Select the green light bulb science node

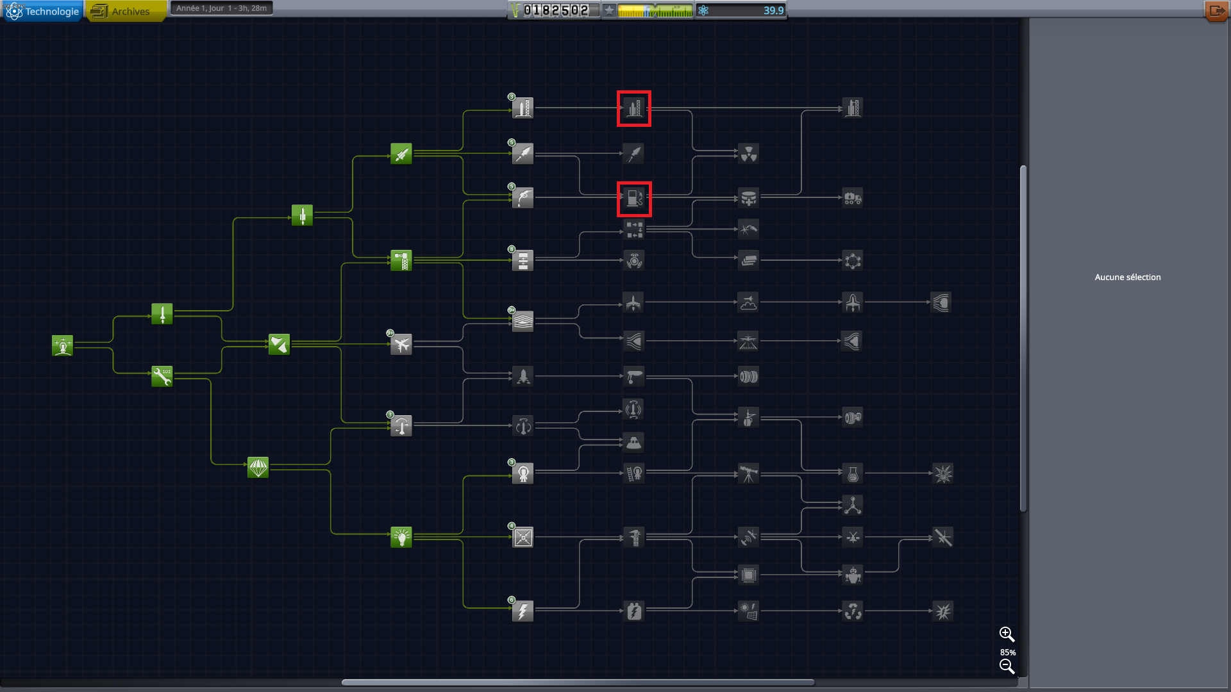(401, 537)
